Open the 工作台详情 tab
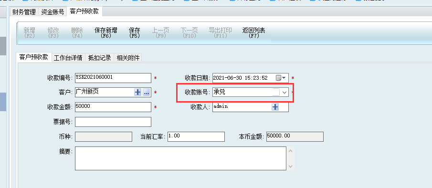The width and height of the screenshot is (432, 188). (68, 58)
